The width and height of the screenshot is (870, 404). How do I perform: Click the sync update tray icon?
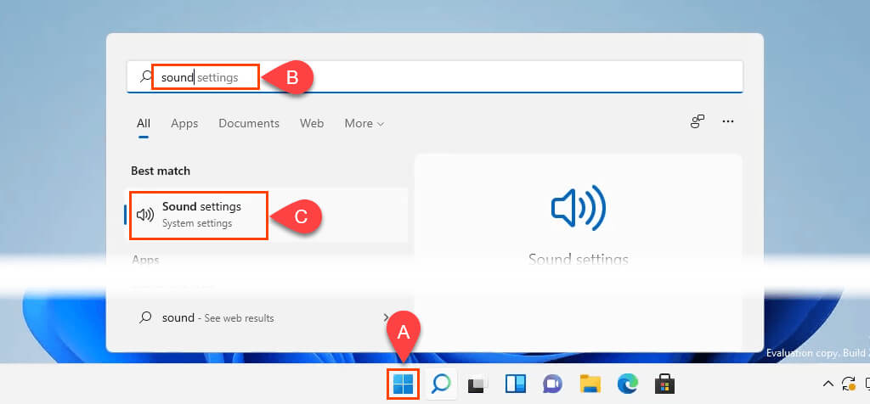849,384
